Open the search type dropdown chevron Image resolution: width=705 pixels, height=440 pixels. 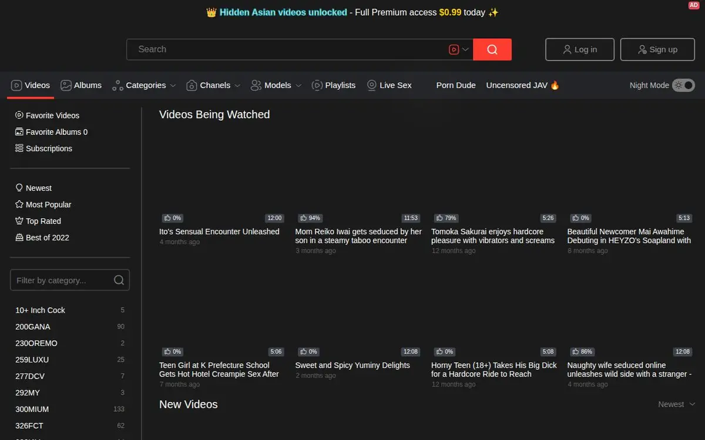[466, 49]
